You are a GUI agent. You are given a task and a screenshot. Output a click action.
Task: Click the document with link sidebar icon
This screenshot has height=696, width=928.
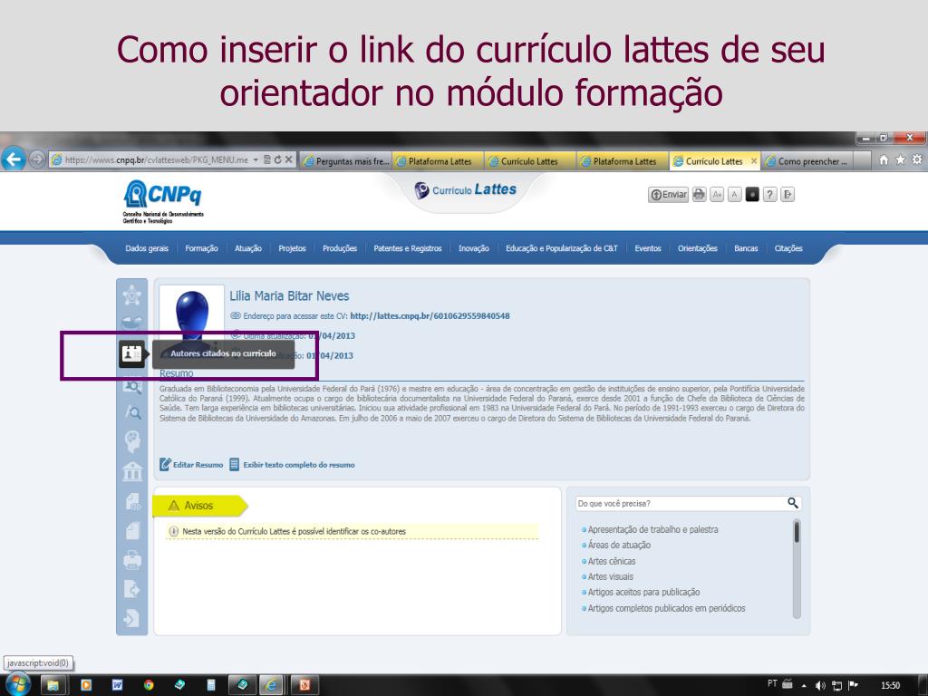pos(132,502)
